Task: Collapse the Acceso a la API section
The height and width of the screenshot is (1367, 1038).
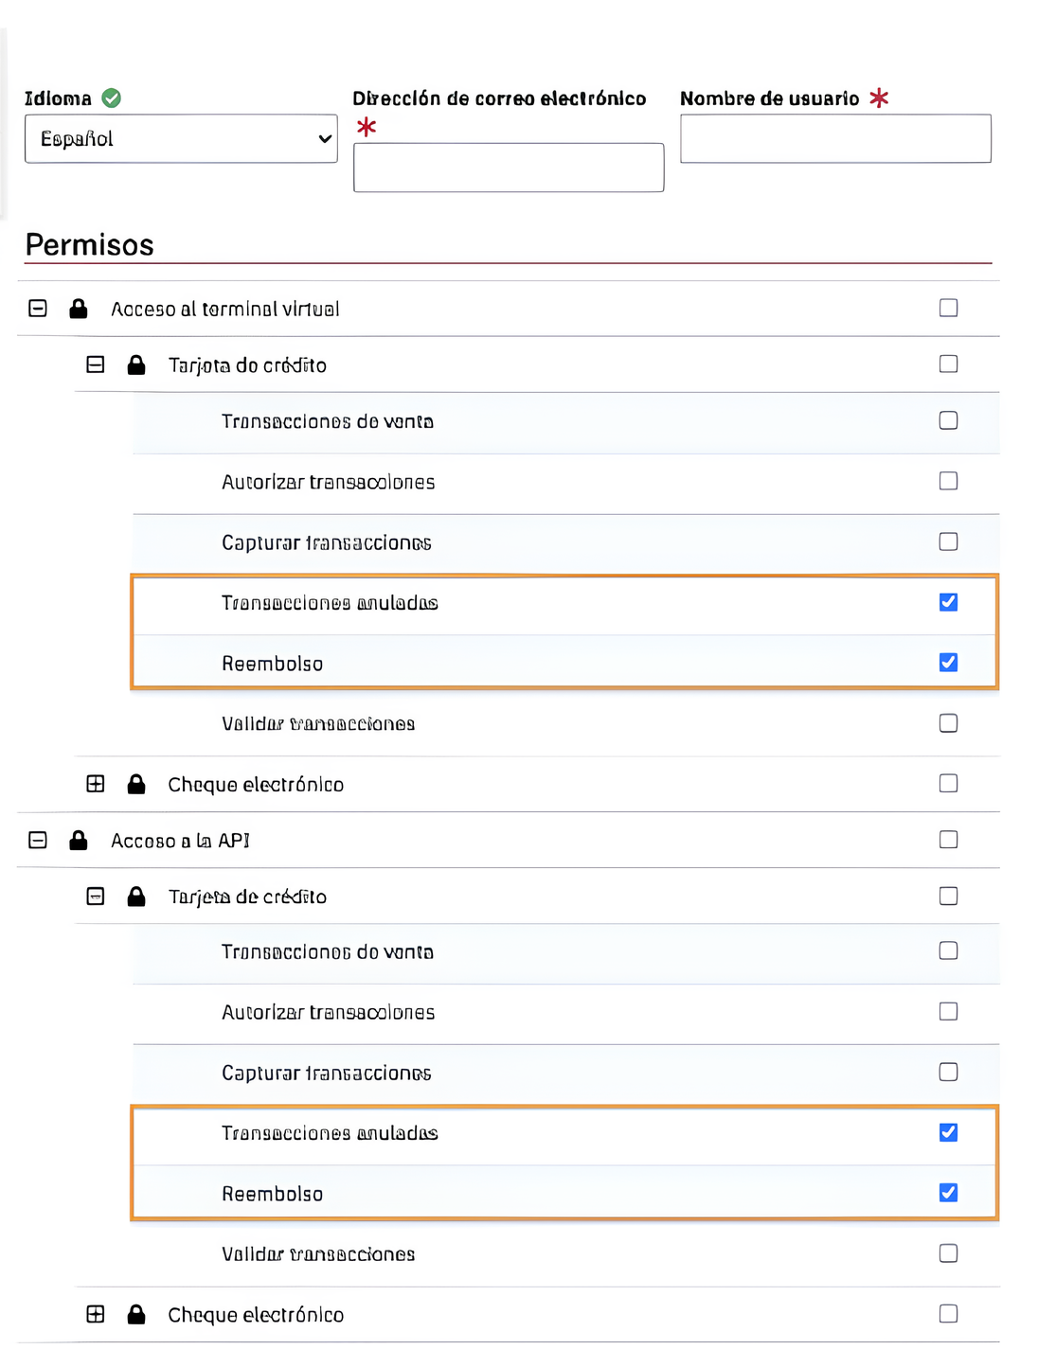Action: point(38,840)
